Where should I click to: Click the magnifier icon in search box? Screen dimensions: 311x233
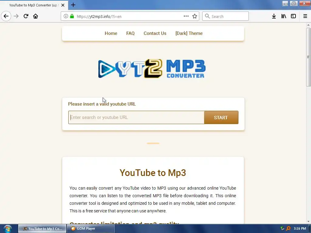point(207,16)
